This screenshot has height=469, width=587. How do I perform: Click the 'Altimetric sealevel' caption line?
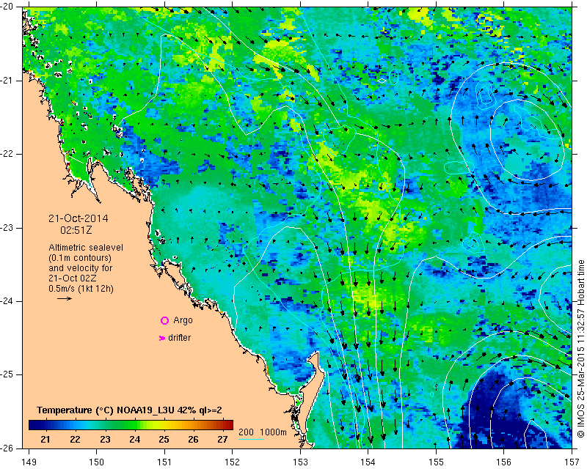(86, 248)
